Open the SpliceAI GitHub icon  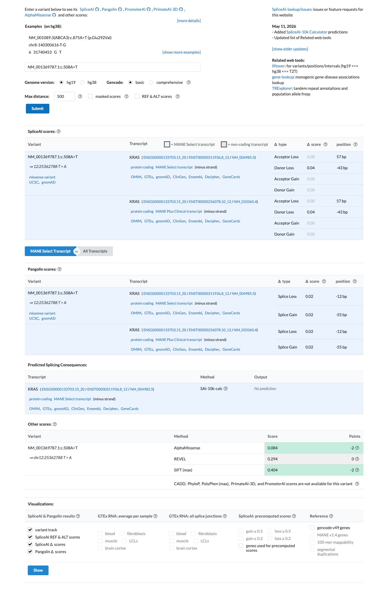(97, 9)
